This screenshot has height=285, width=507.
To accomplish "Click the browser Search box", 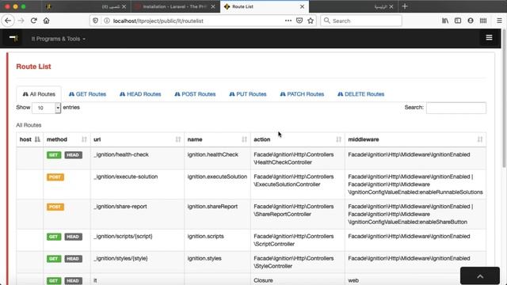I will coord(361,21).
